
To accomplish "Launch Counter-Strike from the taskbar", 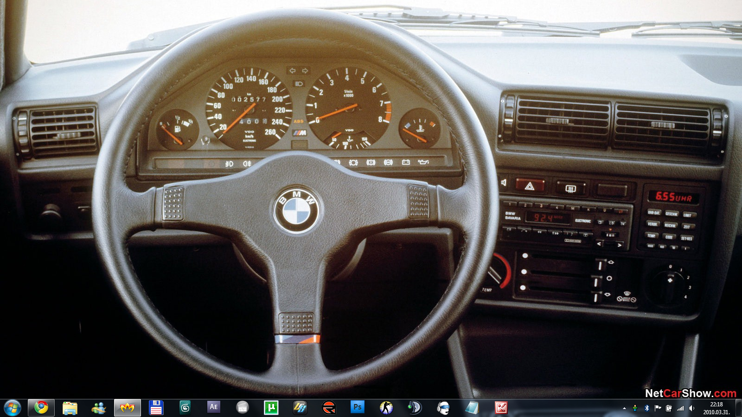I will [386, 408].
